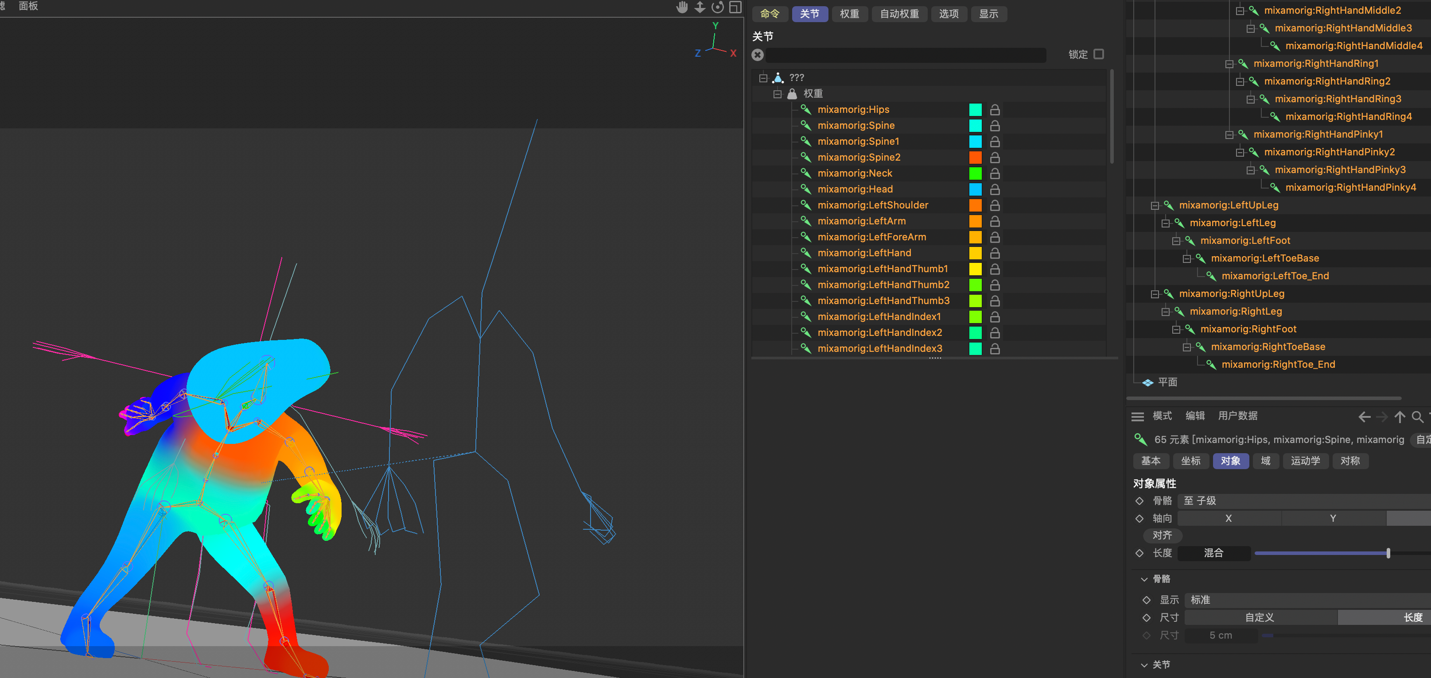Click the joint filter input field
The height and width of the screenshot is (678, 1431).
tap(906, 55)
